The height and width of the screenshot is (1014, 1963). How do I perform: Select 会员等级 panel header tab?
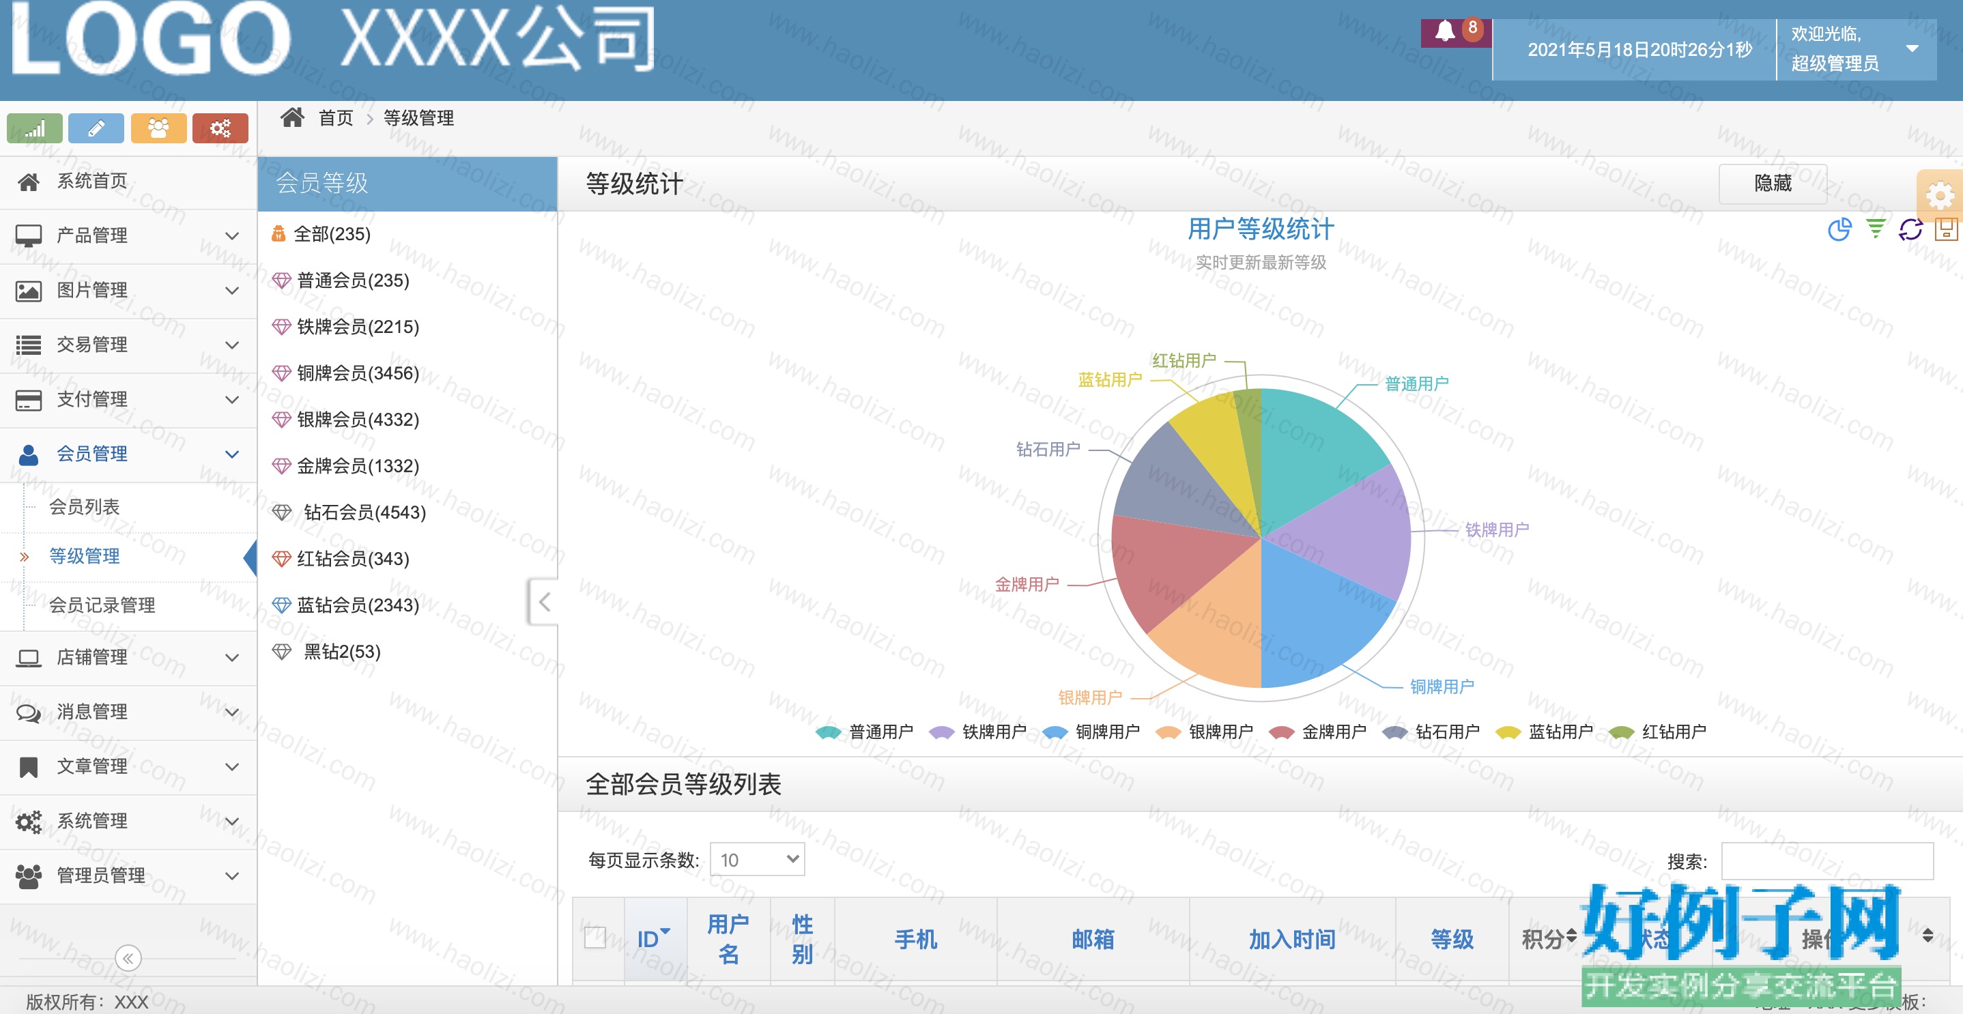407,184
